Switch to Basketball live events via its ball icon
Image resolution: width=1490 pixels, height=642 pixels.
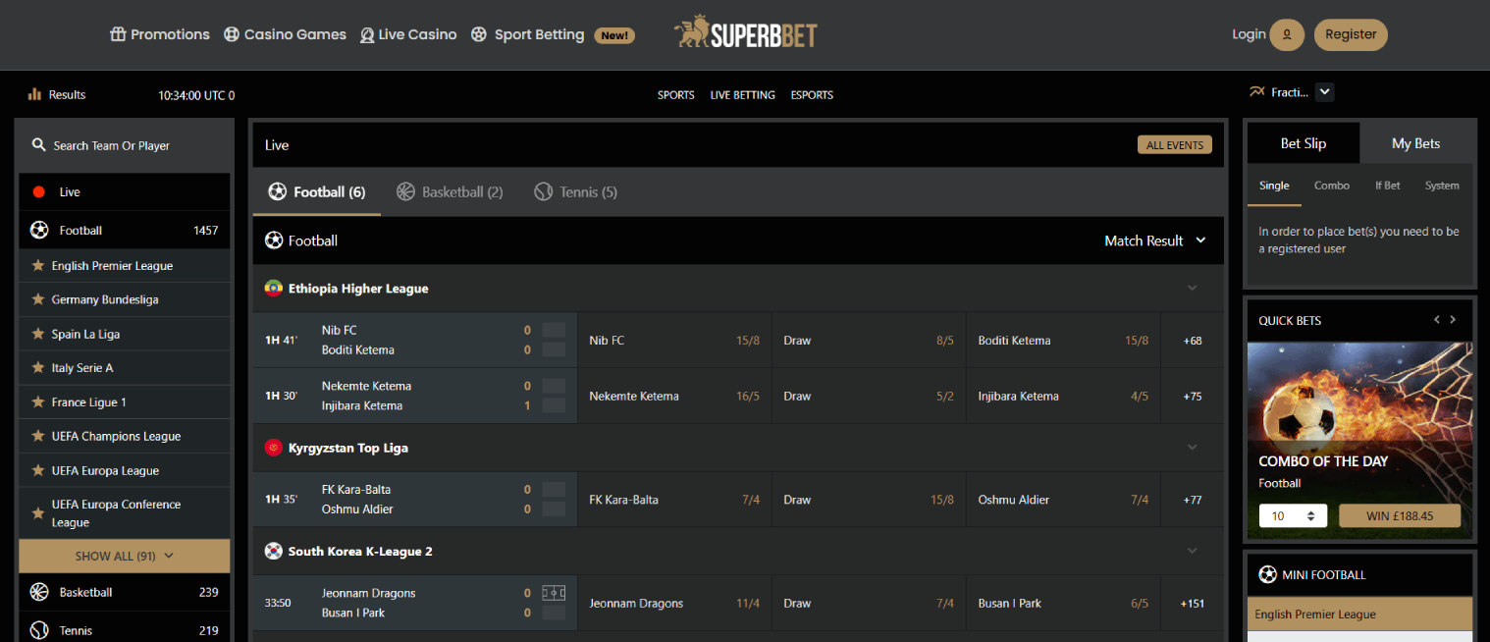[x=406, y=191]
